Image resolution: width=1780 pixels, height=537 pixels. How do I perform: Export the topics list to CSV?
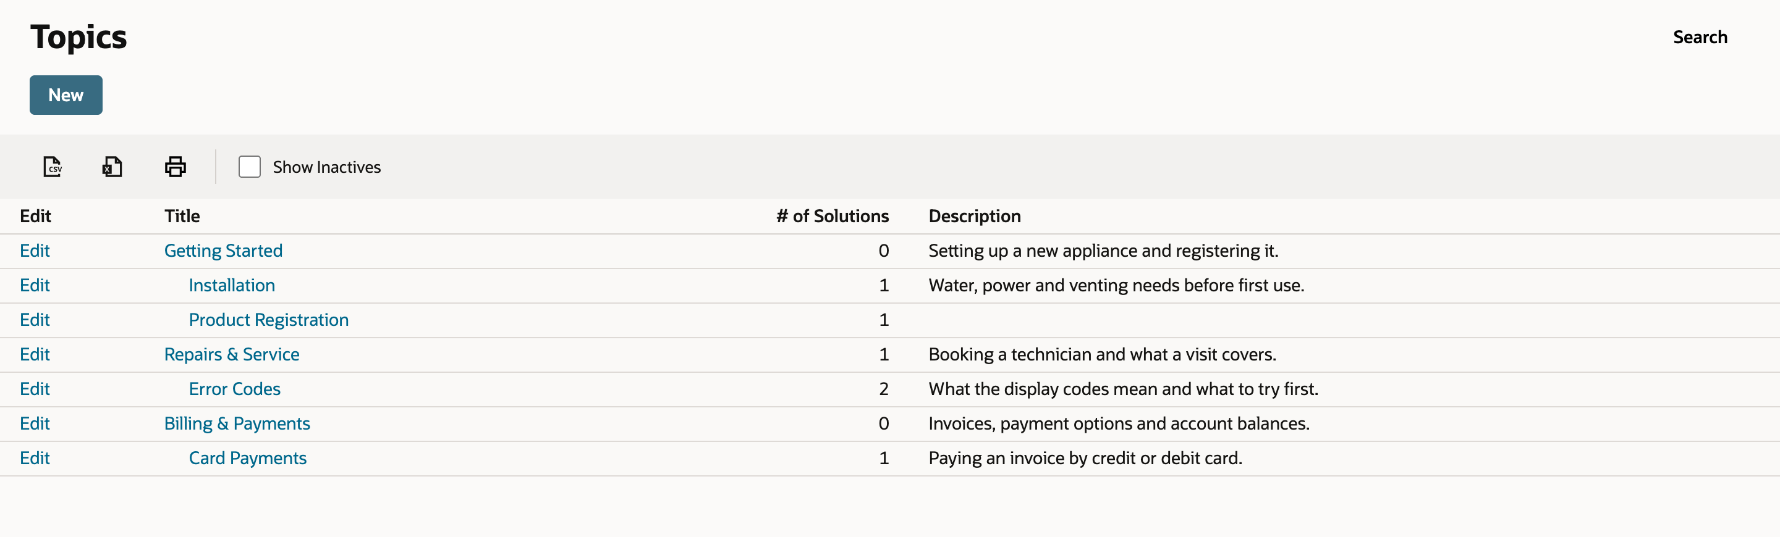click(x=53, y=166)
